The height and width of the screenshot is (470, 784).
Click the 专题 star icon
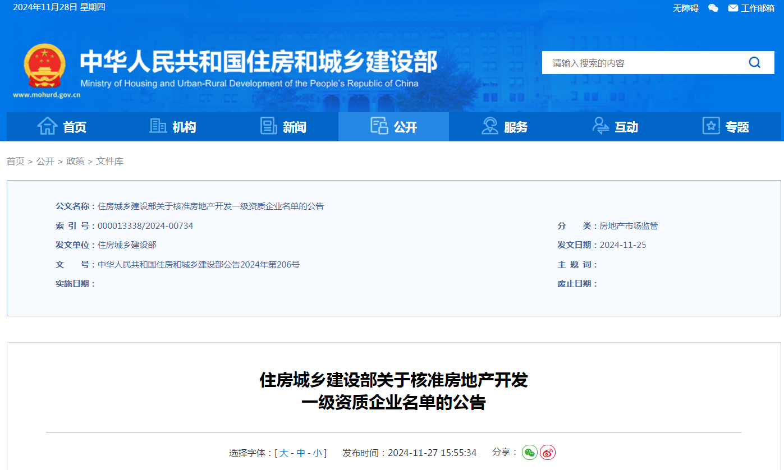(710, 126)
